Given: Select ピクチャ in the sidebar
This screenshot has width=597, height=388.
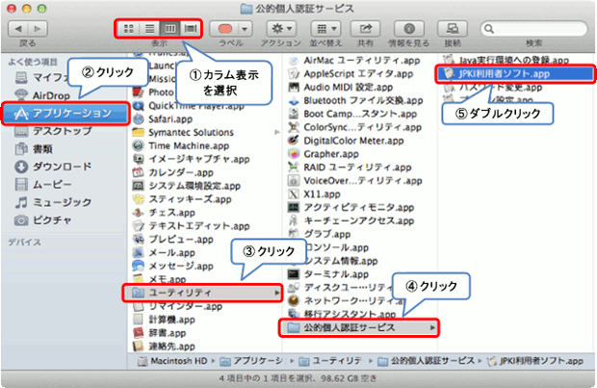Looking at the screenshot, I should (x=42, y=220).
